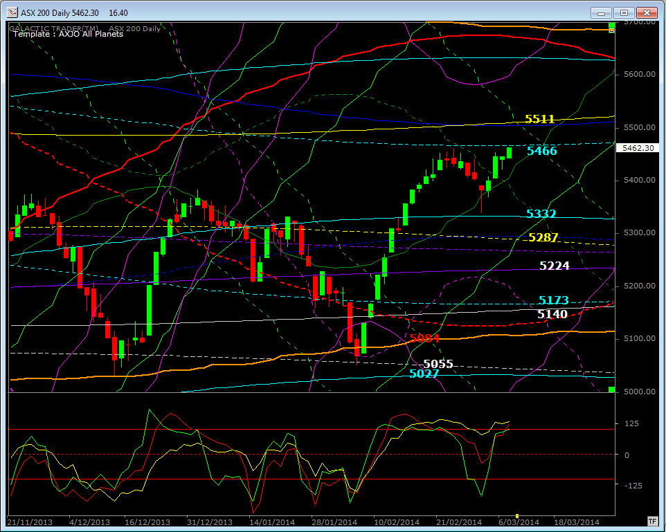The height and width of the screenshot is (532, 666).
Task: Click the 16/12/2013 date label
Action: click(147, 522)
